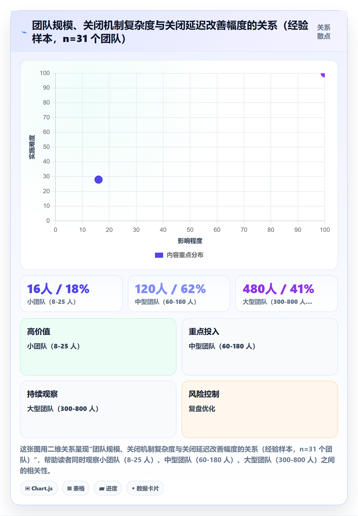Click the 数据卡片 tag chip
This screenshot has width=358, height=516.
[145, 488]
